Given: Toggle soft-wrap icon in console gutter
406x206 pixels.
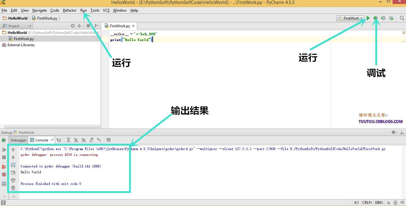Looking at the screenshot, I should coord(13,165).
